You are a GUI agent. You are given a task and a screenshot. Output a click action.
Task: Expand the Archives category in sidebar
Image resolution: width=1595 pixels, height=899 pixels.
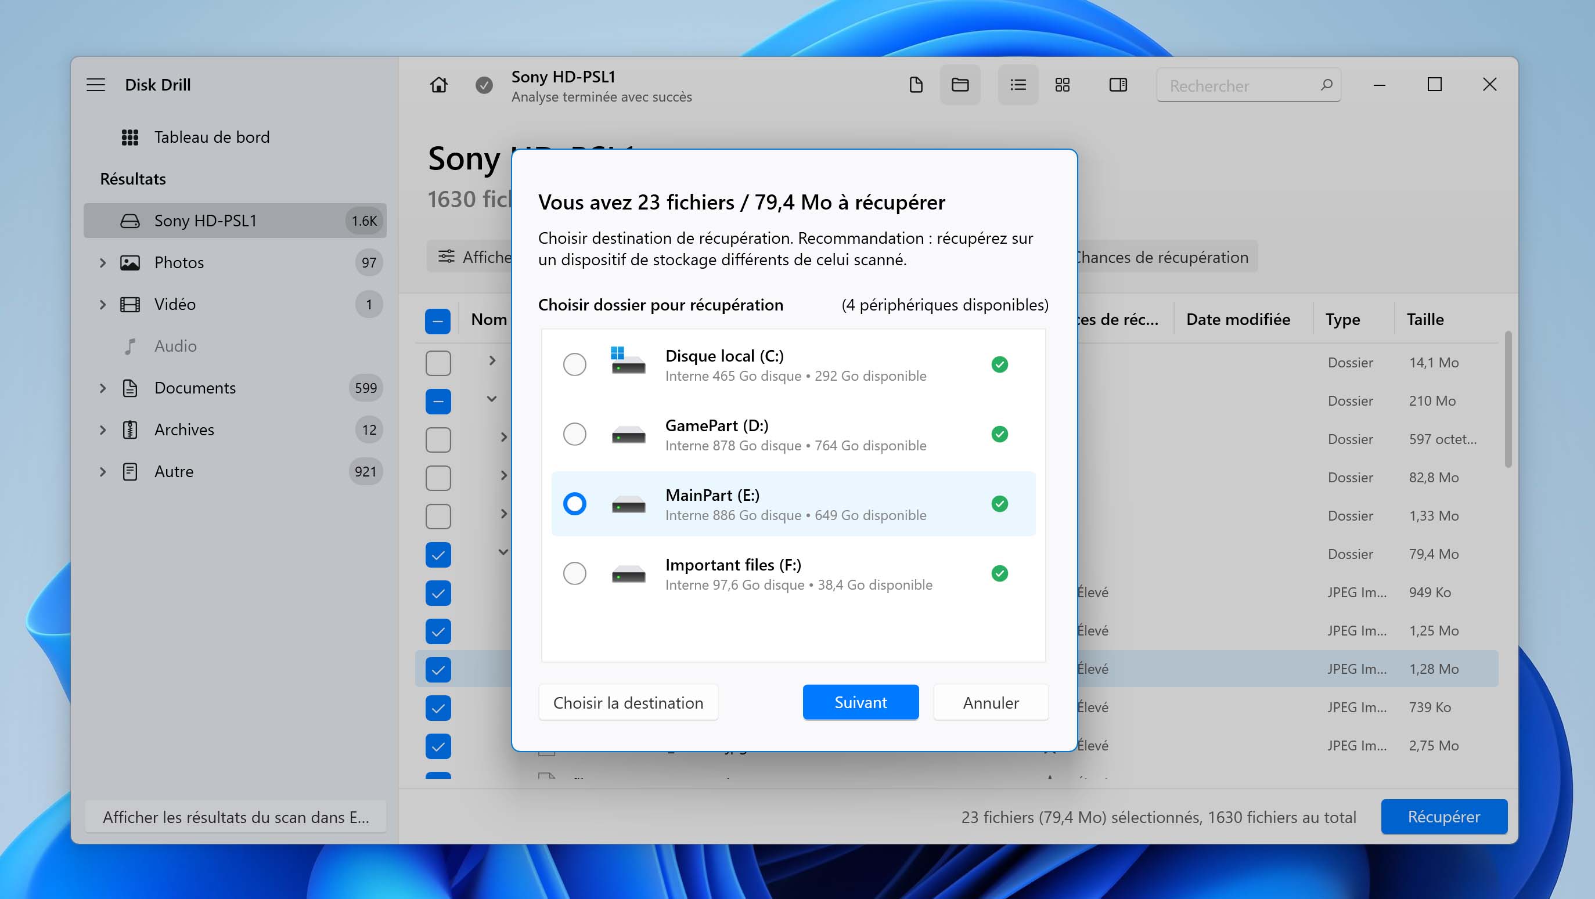tap(103, 430)
